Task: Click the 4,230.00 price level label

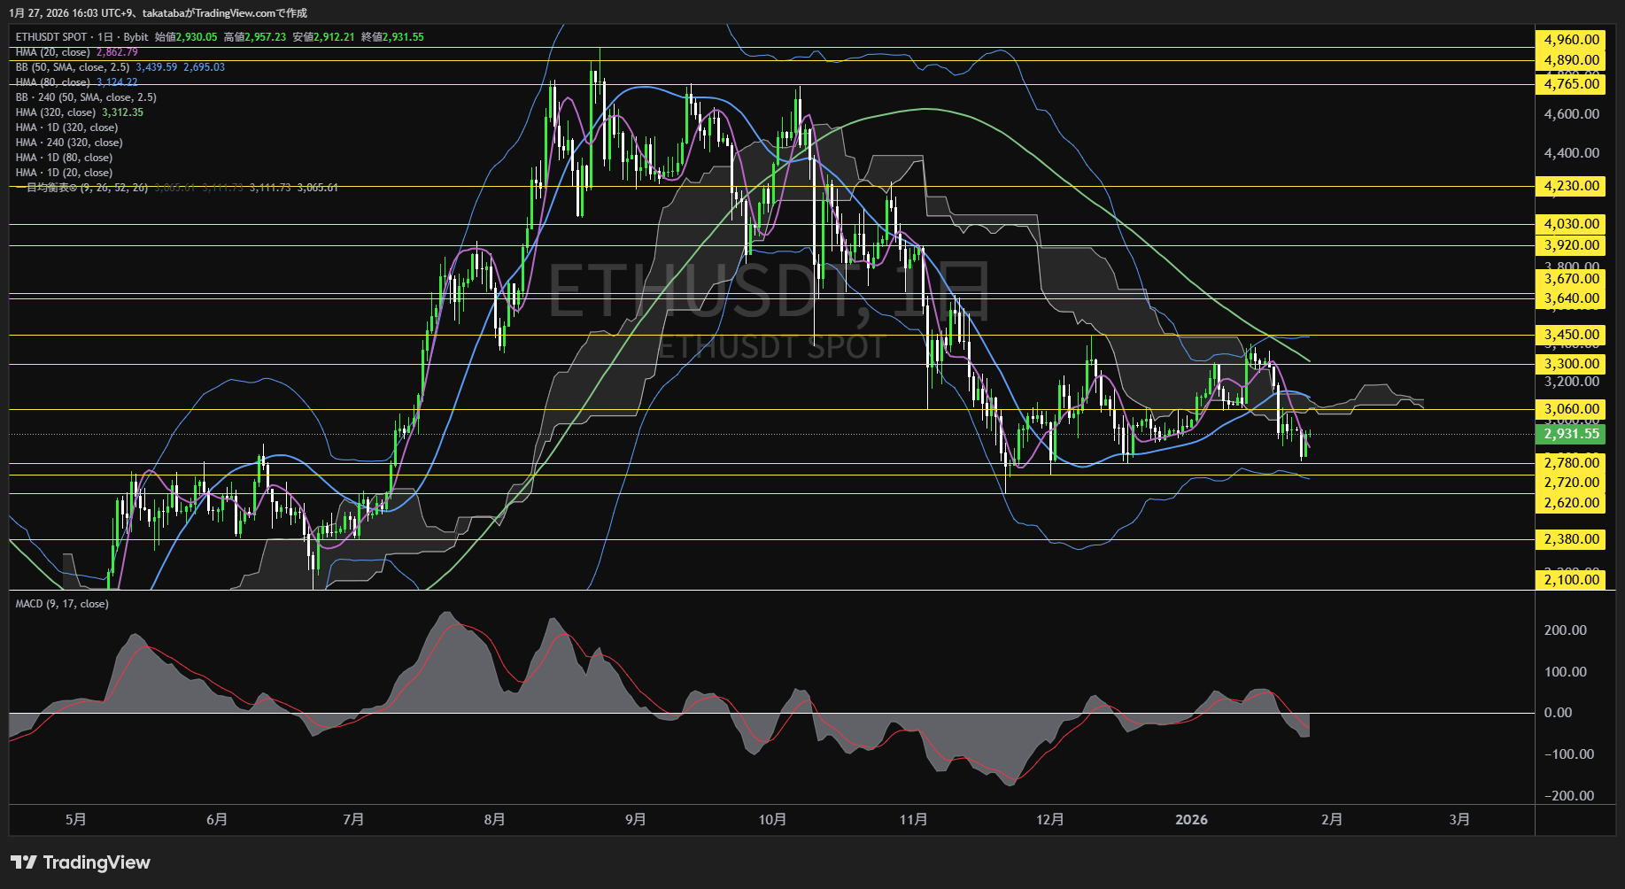Action: (x=1571, y=186)
